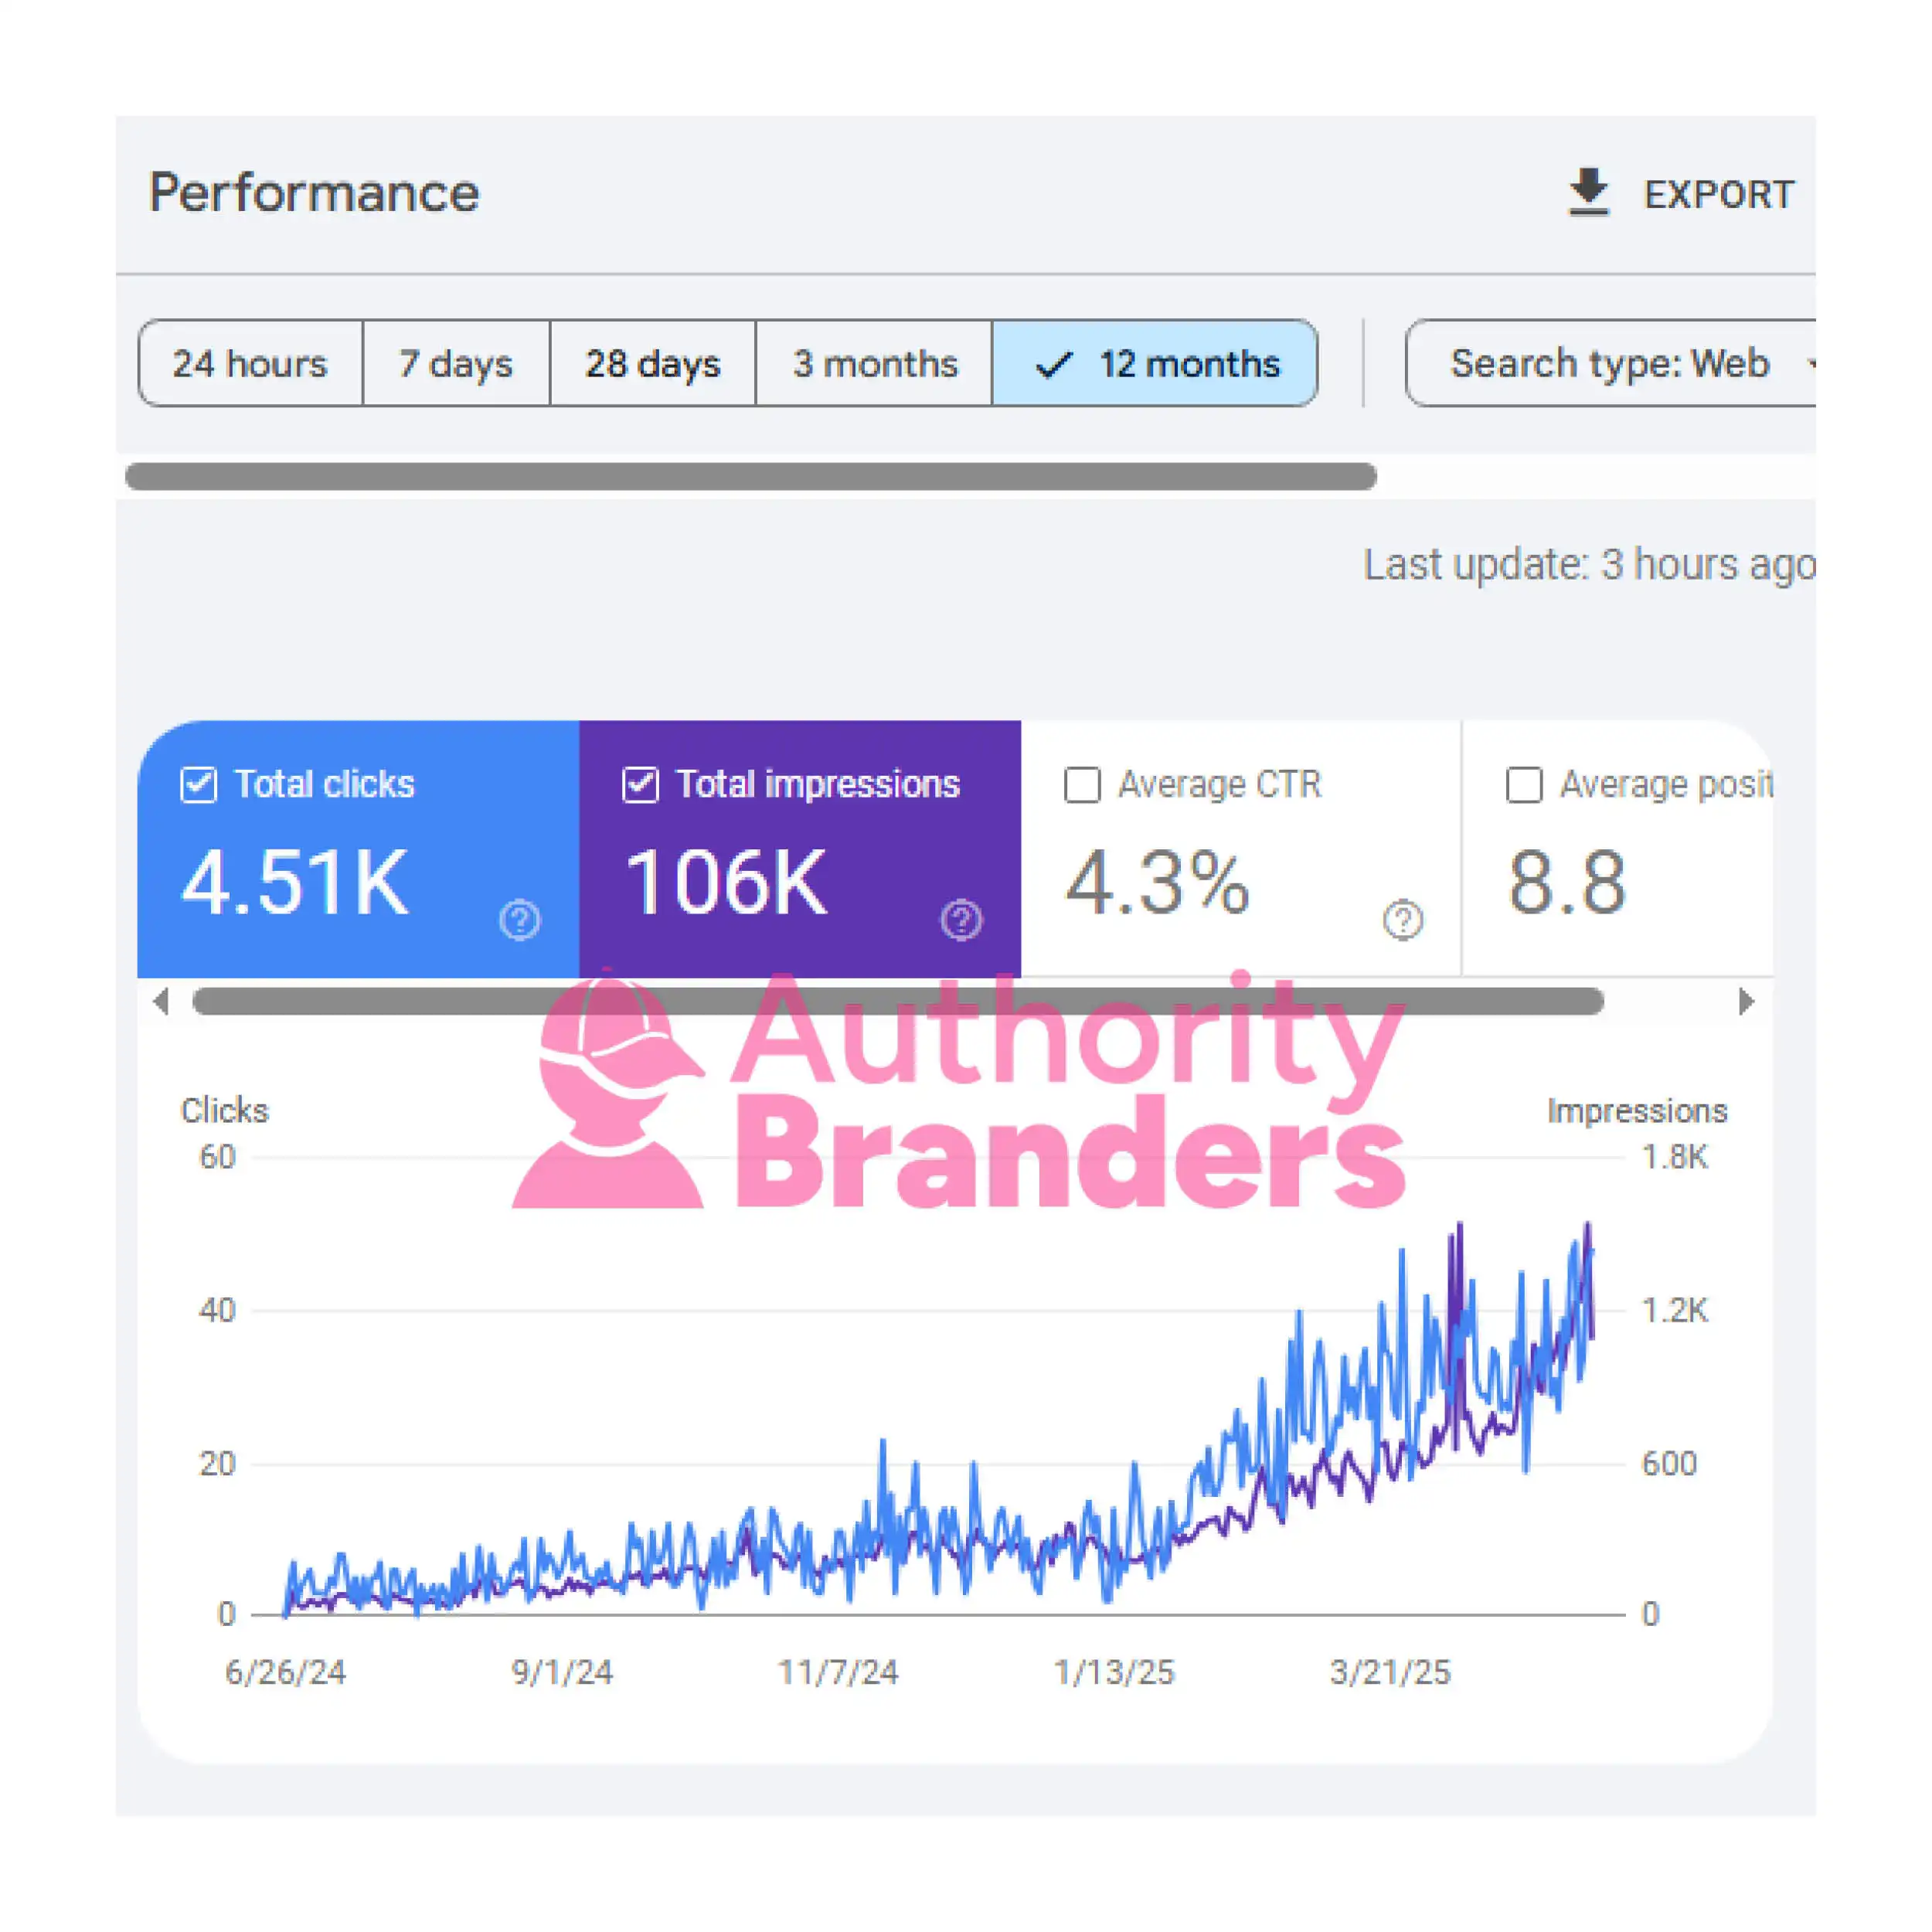Click the 1.2K impressions axis value
This screenshot has height=1932, width=1932.
point(1675,1310)
